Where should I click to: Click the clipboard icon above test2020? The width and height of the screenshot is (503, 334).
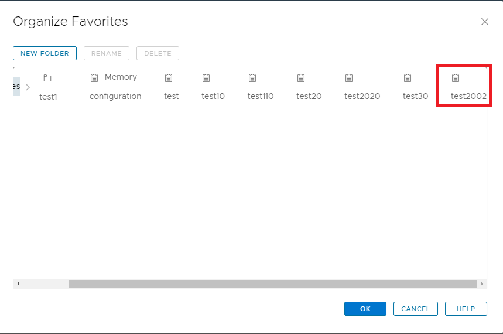349,78
